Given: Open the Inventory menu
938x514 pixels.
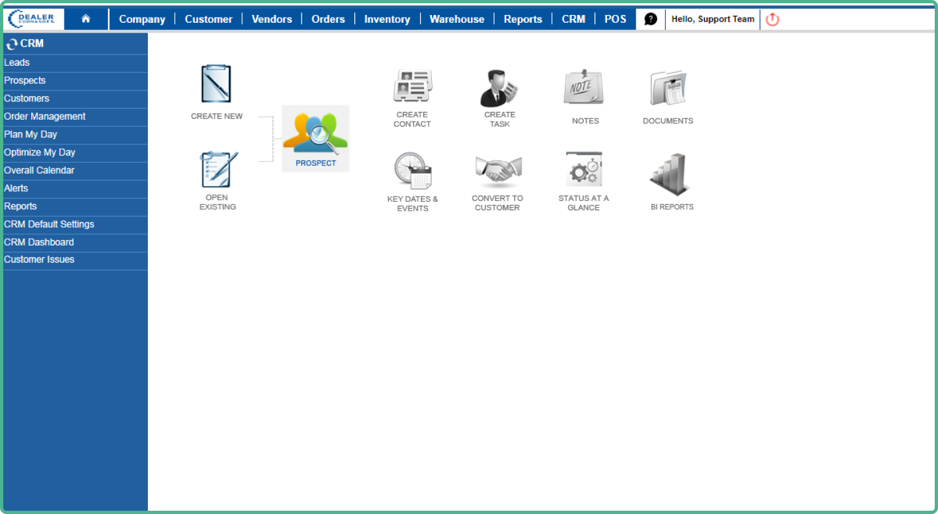Looking at the screenshot, I should point(387,19).
